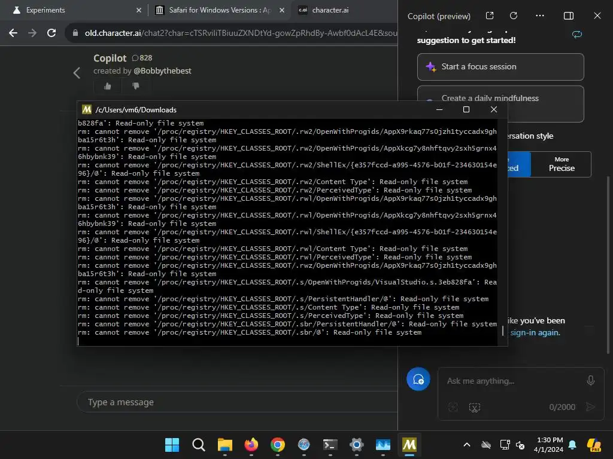Click the Copilot character name heading

[110, 58]
